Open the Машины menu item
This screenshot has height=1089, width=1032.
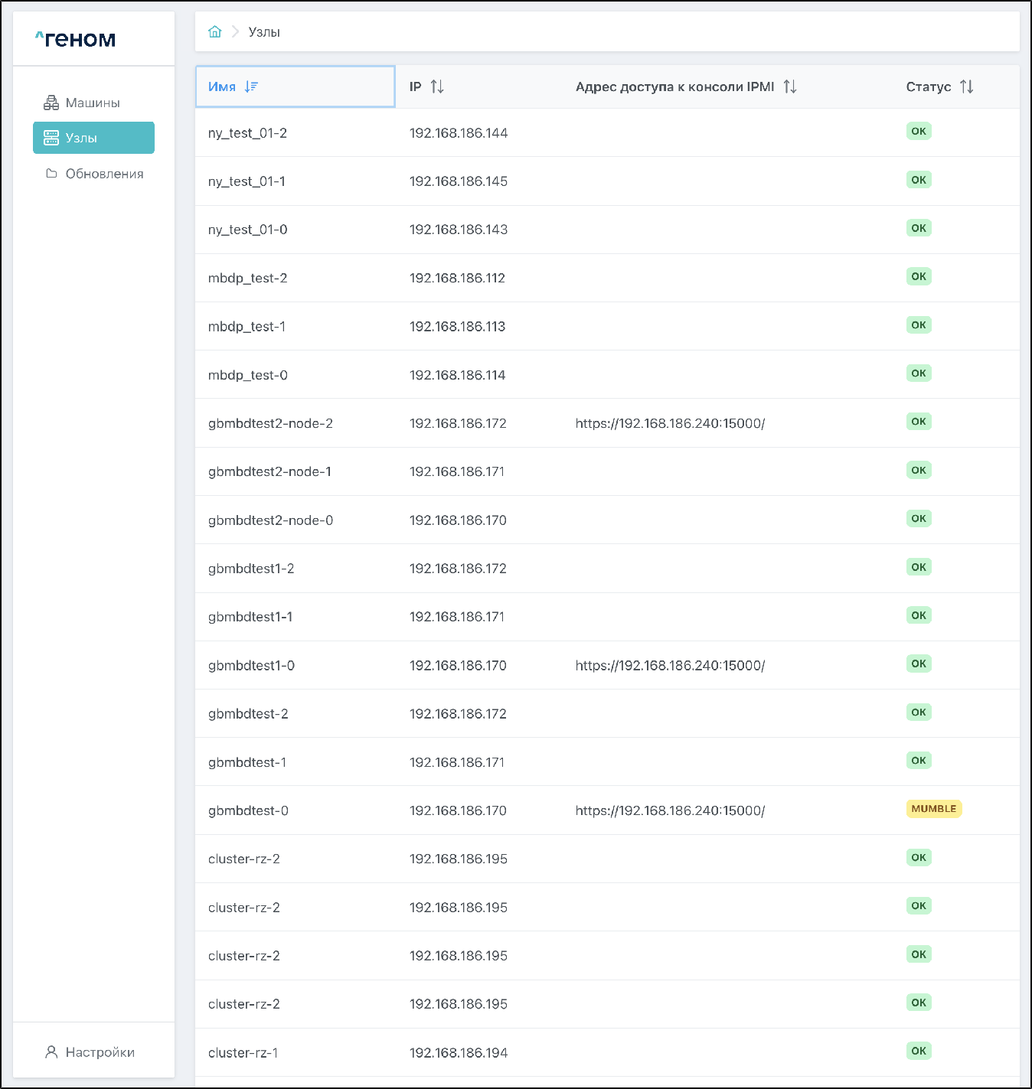tap(93, 103)
